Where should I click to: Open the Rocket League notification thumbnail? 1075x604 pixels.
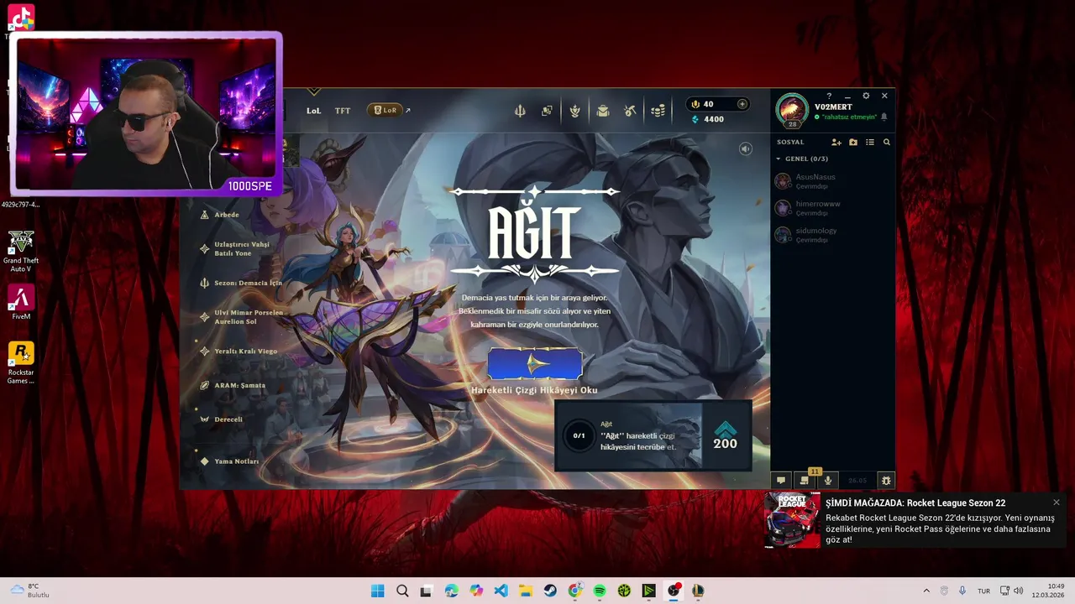pyautogui.click(x=793, y=520)
